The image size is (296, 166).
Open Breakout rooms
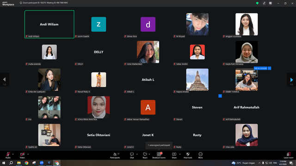[x=159, y=155]
